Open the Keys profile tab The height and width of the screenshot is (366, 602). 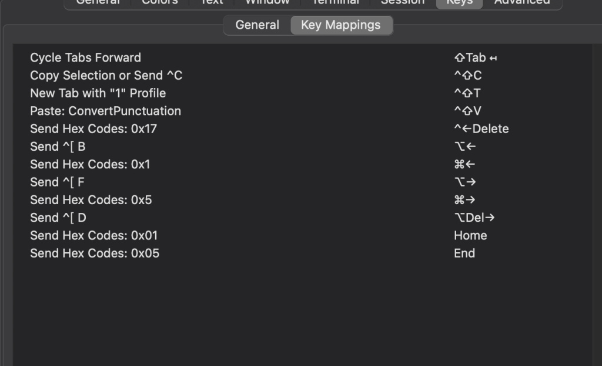(x=460, y=2)
